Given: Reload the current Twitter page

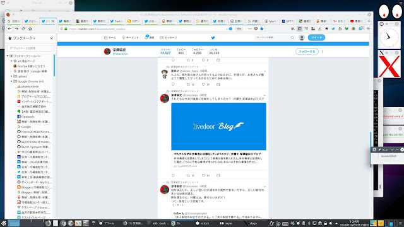Looking at the screenshot, I should [23, 29].
